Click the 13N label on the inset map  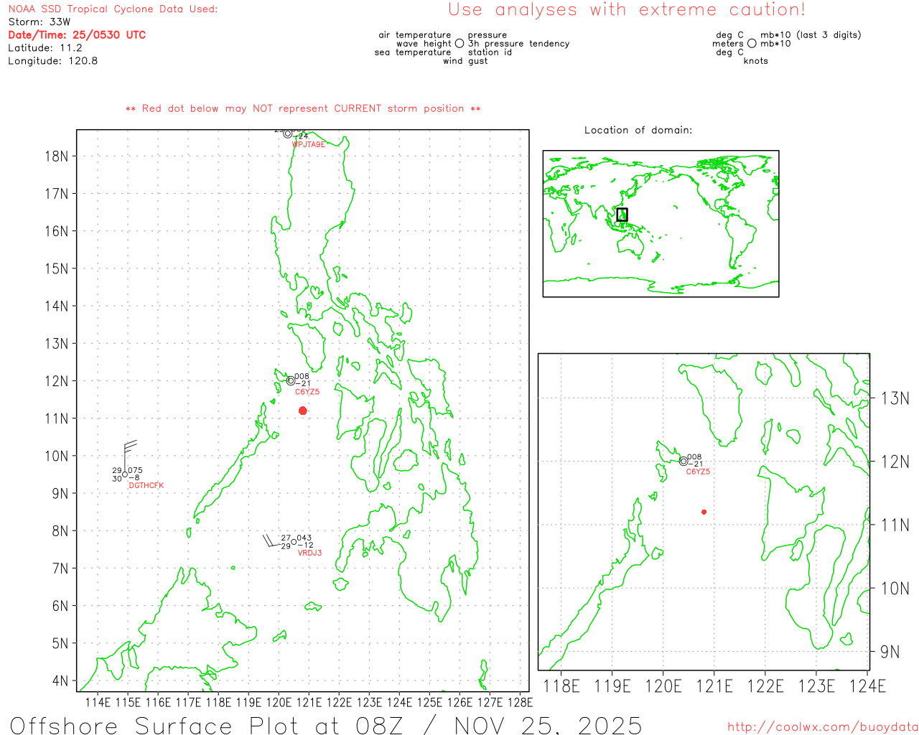[x=895, y=398]
